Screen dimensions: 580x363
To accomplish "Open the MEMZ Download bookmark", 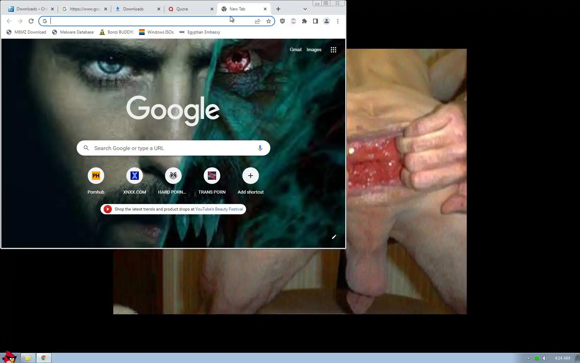I will [x=26, y=32].
